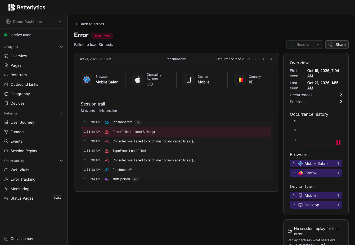This screenshot has height=245, width=355.
Task: Click the Belgium flag country icon
Action: coord(240,80)
